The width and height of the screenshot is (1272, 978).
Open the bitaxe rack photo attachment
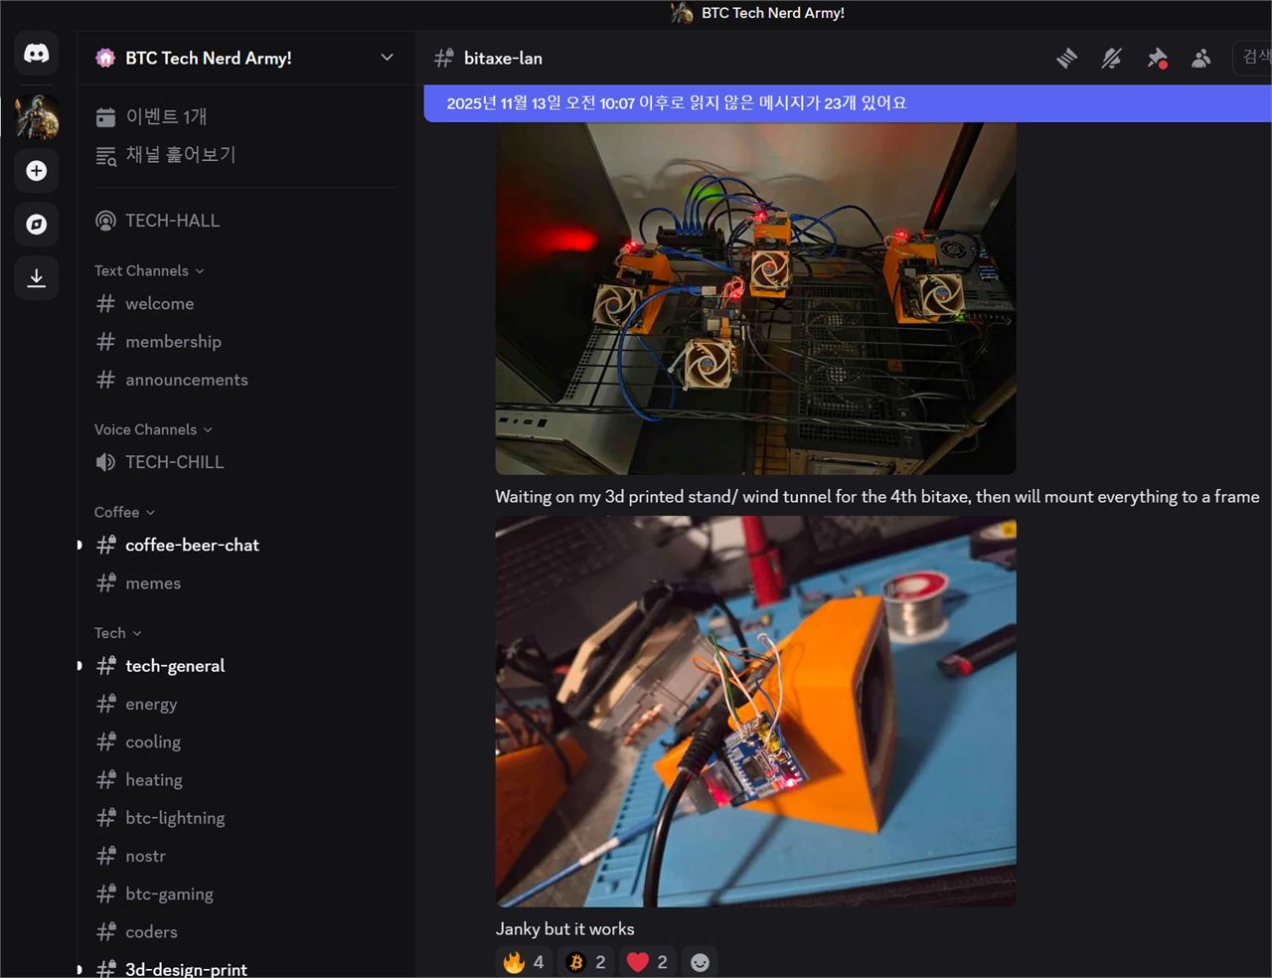point(756,298)
